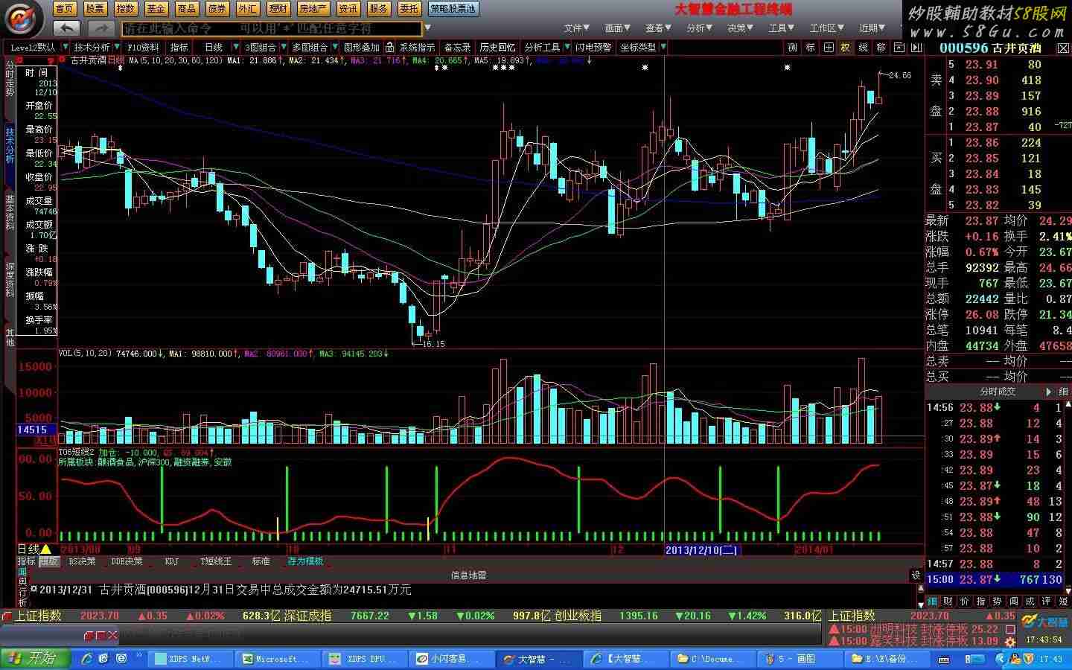
Task: Expand the 分析工具 dropdown
Action: click(567, 47)
